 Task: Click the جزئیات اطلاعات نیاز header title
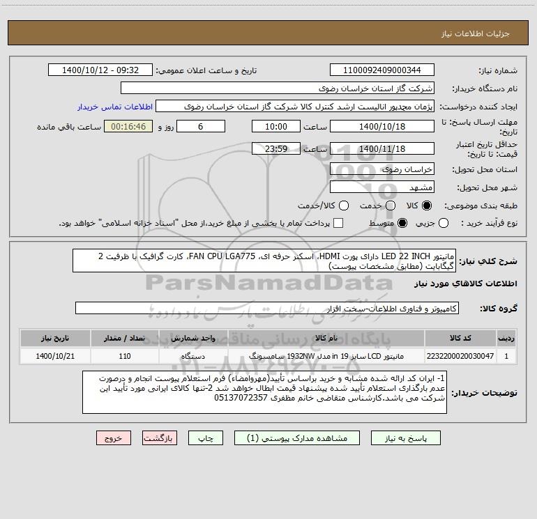(476, 33)
